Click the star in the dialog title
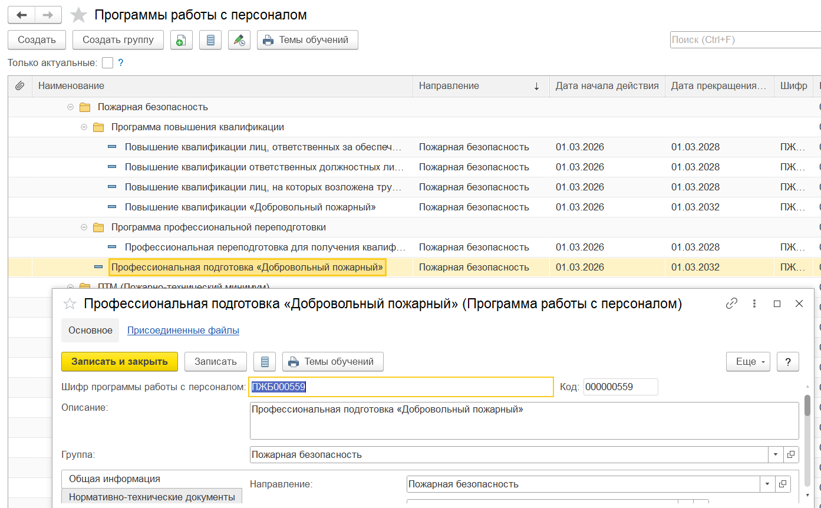Image resolution: width=821 pixels, height=508 pixels. (x=70, y=304)
